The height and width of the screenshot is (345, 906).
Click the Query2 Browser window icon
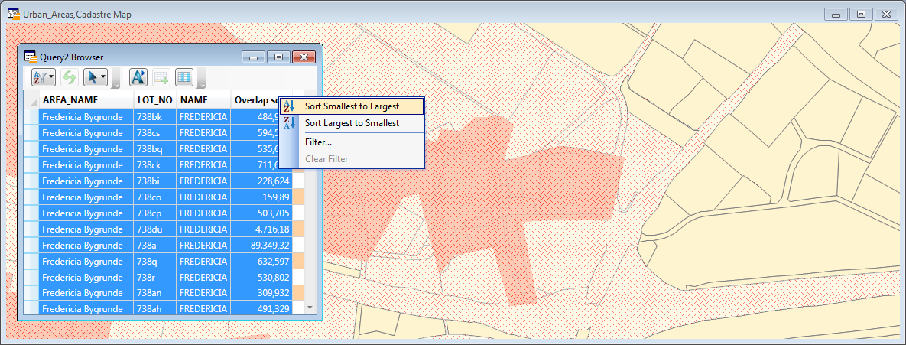tap(30, 57)
